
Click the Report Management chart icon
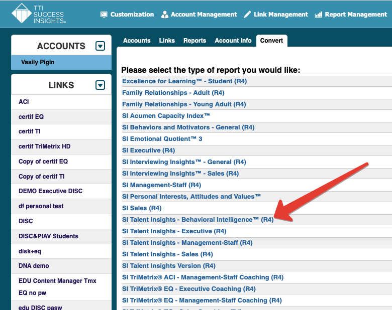[318, 15]
